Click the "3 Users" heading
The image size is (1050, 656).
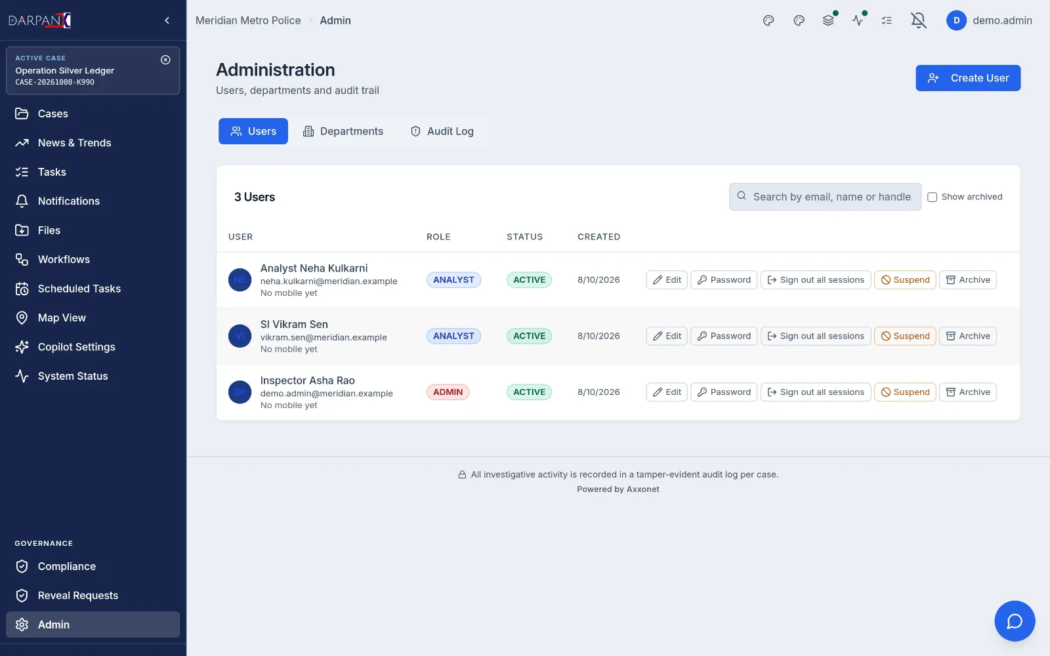point(255,197)
